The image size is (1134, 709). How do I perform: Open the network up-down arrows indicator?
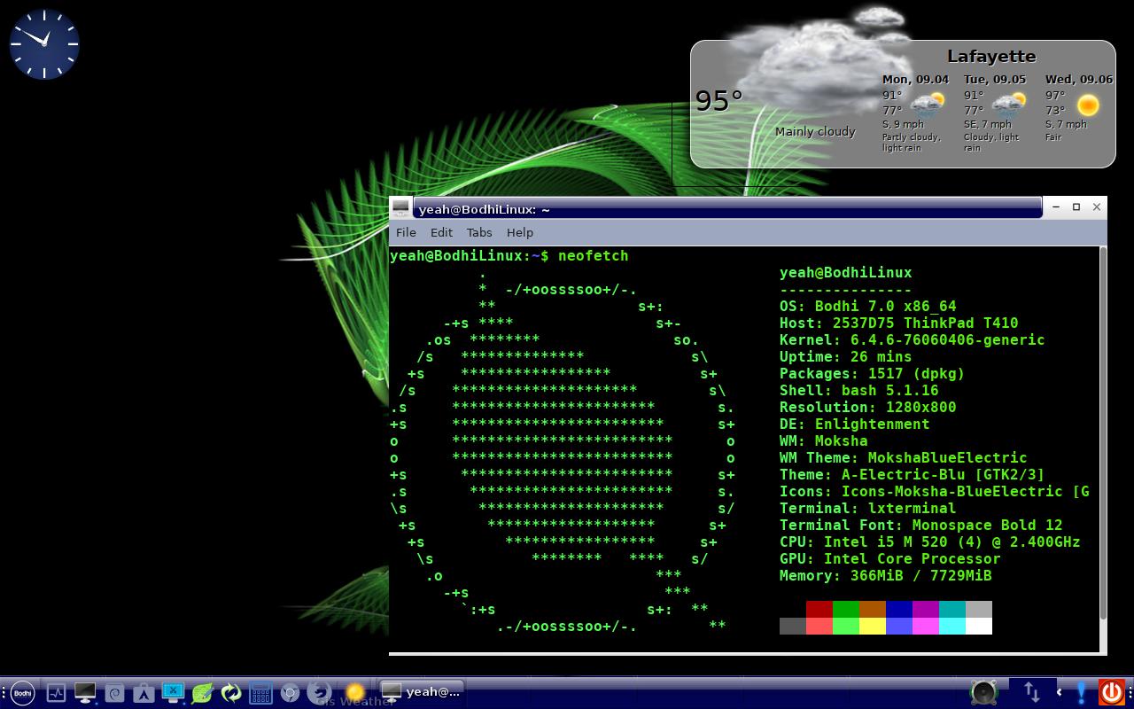pyautogui.click(x=1031, y=691)
